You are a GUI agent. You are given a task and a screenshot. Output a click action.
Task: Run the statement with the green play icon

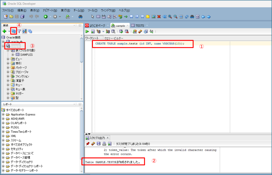87,32
